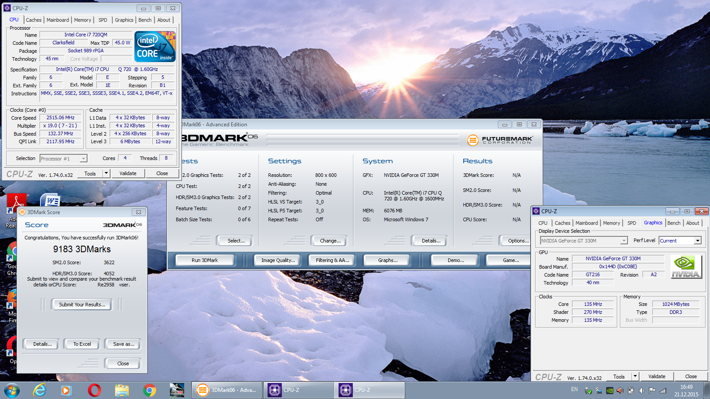Viewport: 710px width, 399px height.
Task: Launch Internet Explorer from the taskbar
Action: (x=40, y=390)
